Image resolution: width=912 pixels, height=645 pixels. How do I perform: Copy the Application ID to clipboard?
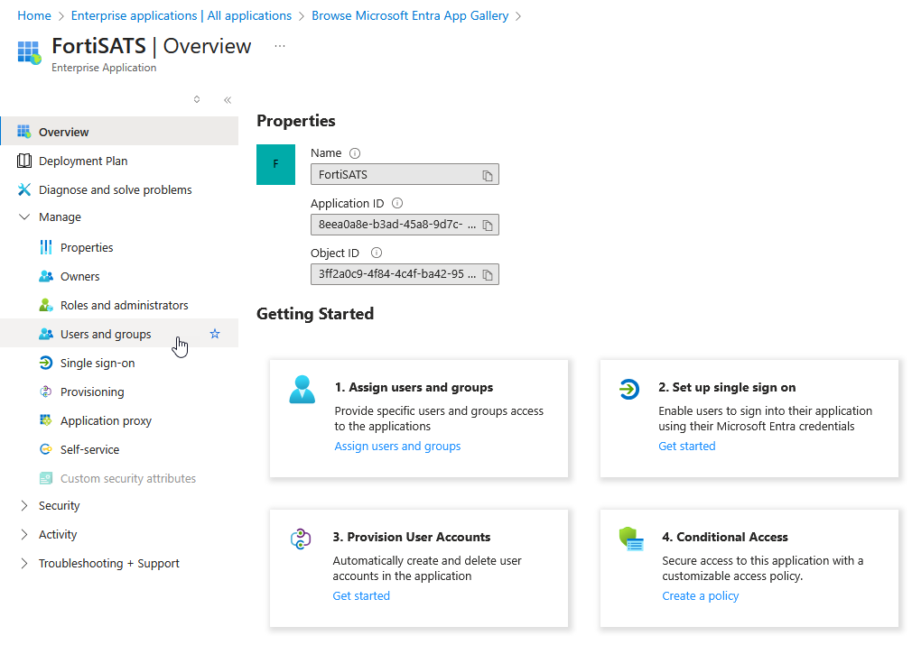[x=488, y=225]
